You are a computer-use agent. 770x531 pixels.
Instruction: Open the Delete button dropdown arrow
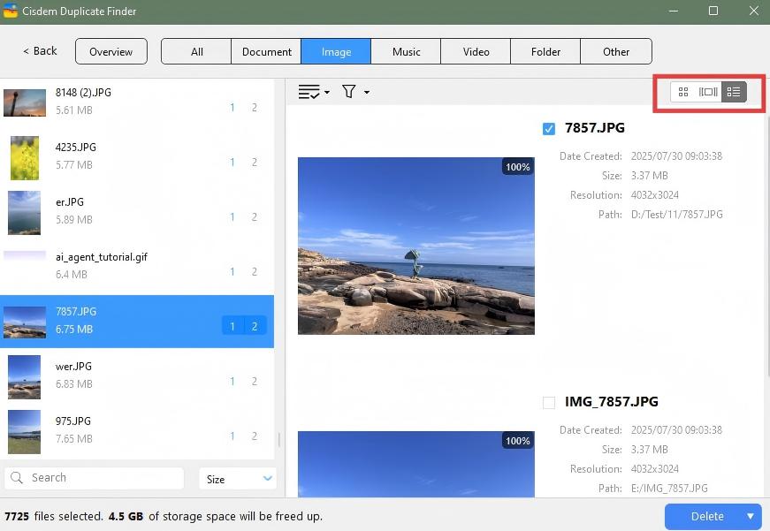point(751,516)
